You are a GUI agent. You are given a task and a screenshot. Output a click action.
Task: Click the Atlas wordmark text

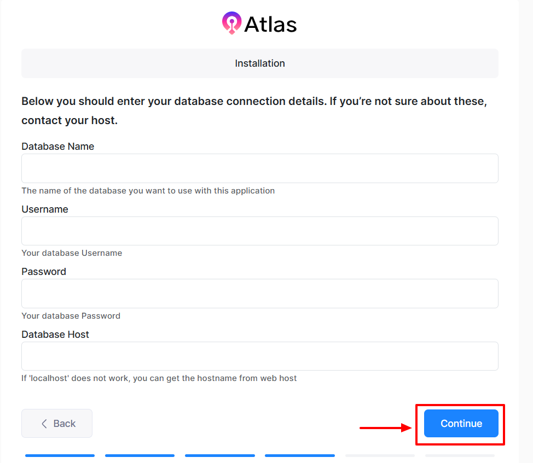pyautogui.click(x=270, y=24)
